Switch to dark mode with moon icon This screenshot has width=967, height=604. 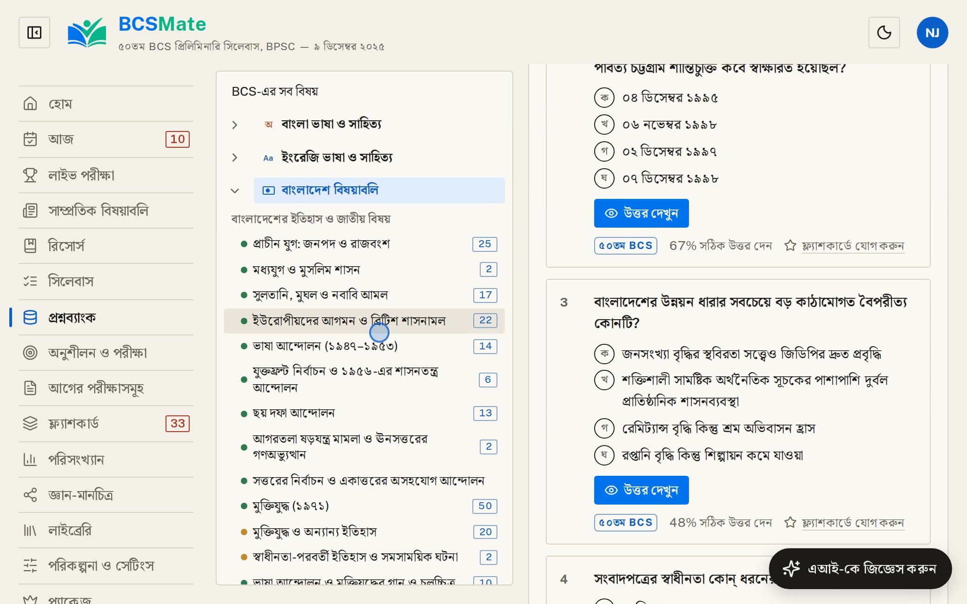pos(884,33)
